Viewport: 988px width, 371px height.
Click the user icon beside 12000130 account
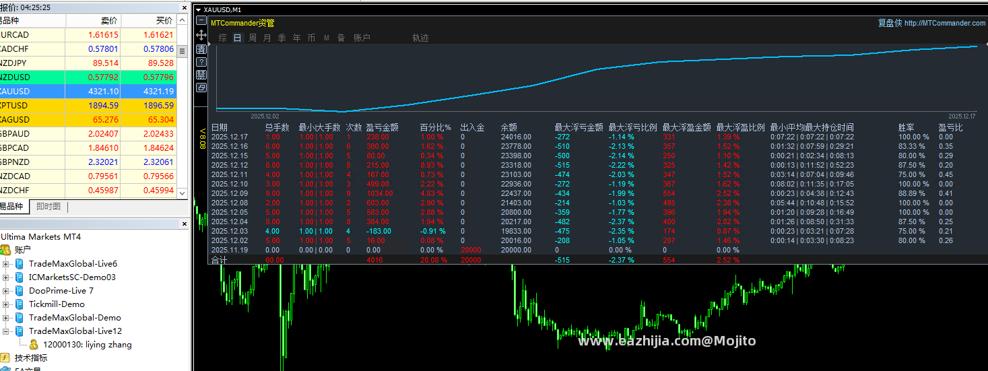click(34, 345)
